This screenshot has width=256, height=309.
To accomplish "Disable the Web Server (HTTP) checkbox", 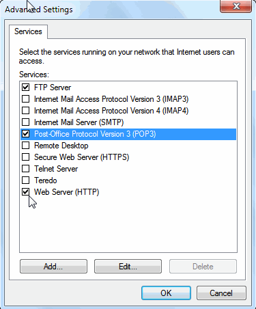I will [25, 192].
